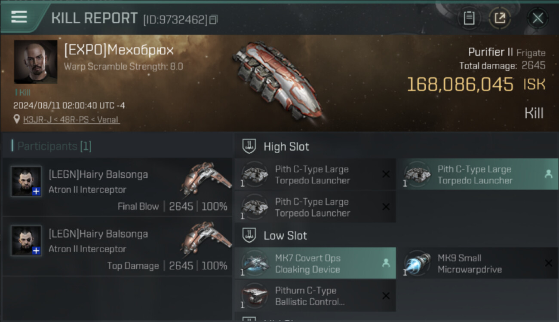Open location link K3JR-J Venal

(x=71, y=120)
